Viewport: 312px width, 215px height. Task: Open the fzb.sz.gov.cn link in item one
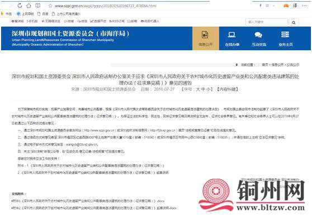point(163,130)
